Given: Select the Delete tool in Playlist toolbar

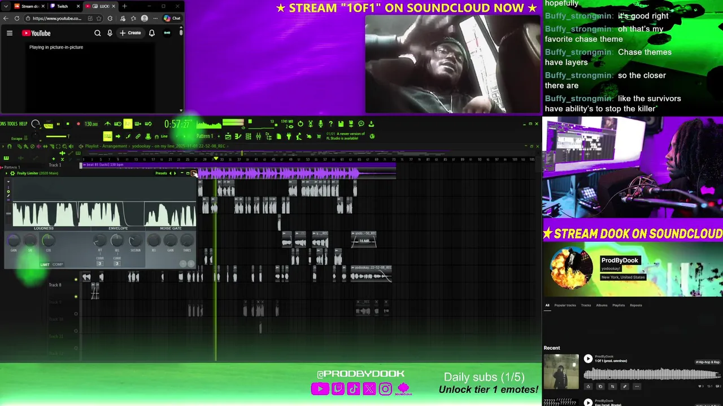Looking at the screenshot, I should [32, 147].
